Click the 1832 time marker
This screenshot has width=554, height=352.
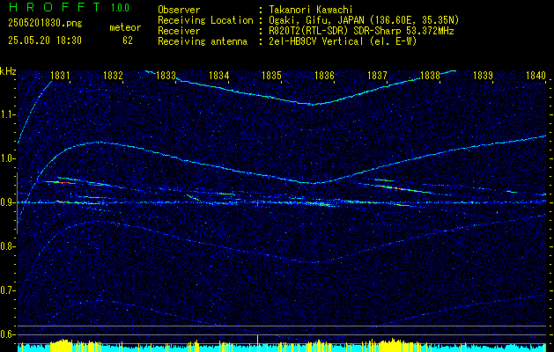point(113,75)
